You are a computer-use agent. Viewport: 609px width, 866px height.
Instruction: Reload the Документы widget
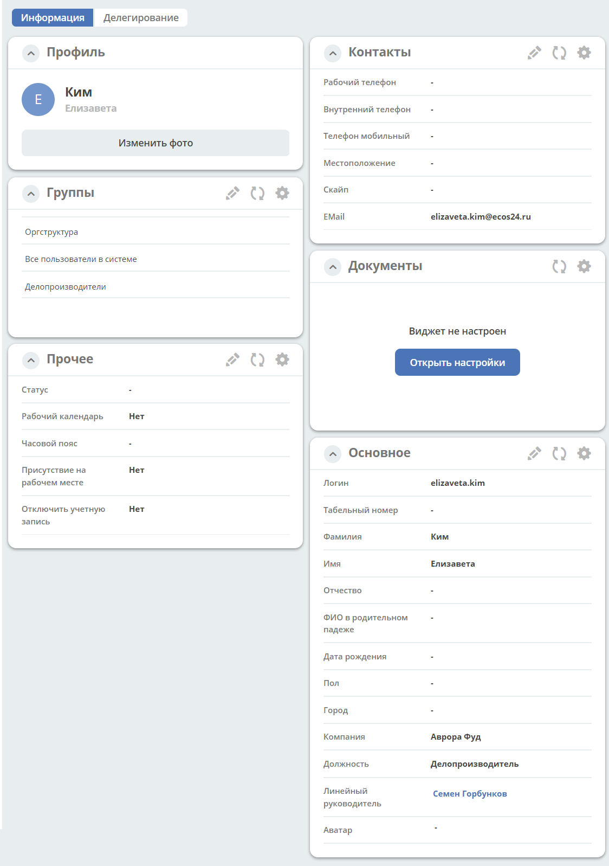[559, 266]
